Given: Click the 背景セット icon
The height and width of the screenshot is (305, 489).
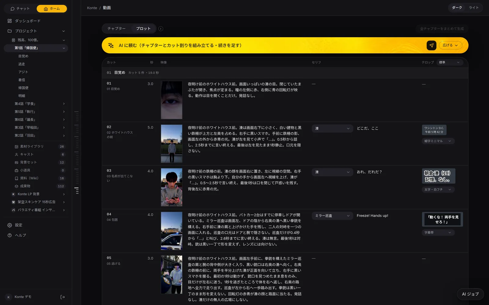Looking at the screenshot, I should pyautogui.click(x=17, y=163).
